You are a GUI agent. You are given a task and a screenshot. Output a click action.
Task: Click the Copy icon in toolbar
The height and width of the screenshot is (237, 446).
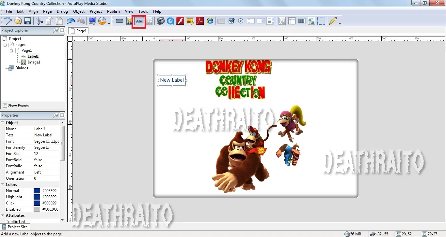[49, 21]
